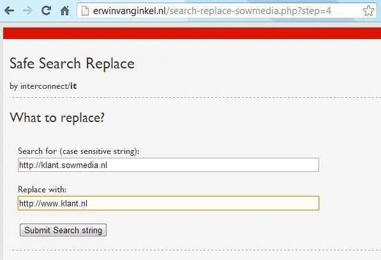Go back using the browser back arrow
This screenshot has width=381, height=260.
tap(9, 11)
